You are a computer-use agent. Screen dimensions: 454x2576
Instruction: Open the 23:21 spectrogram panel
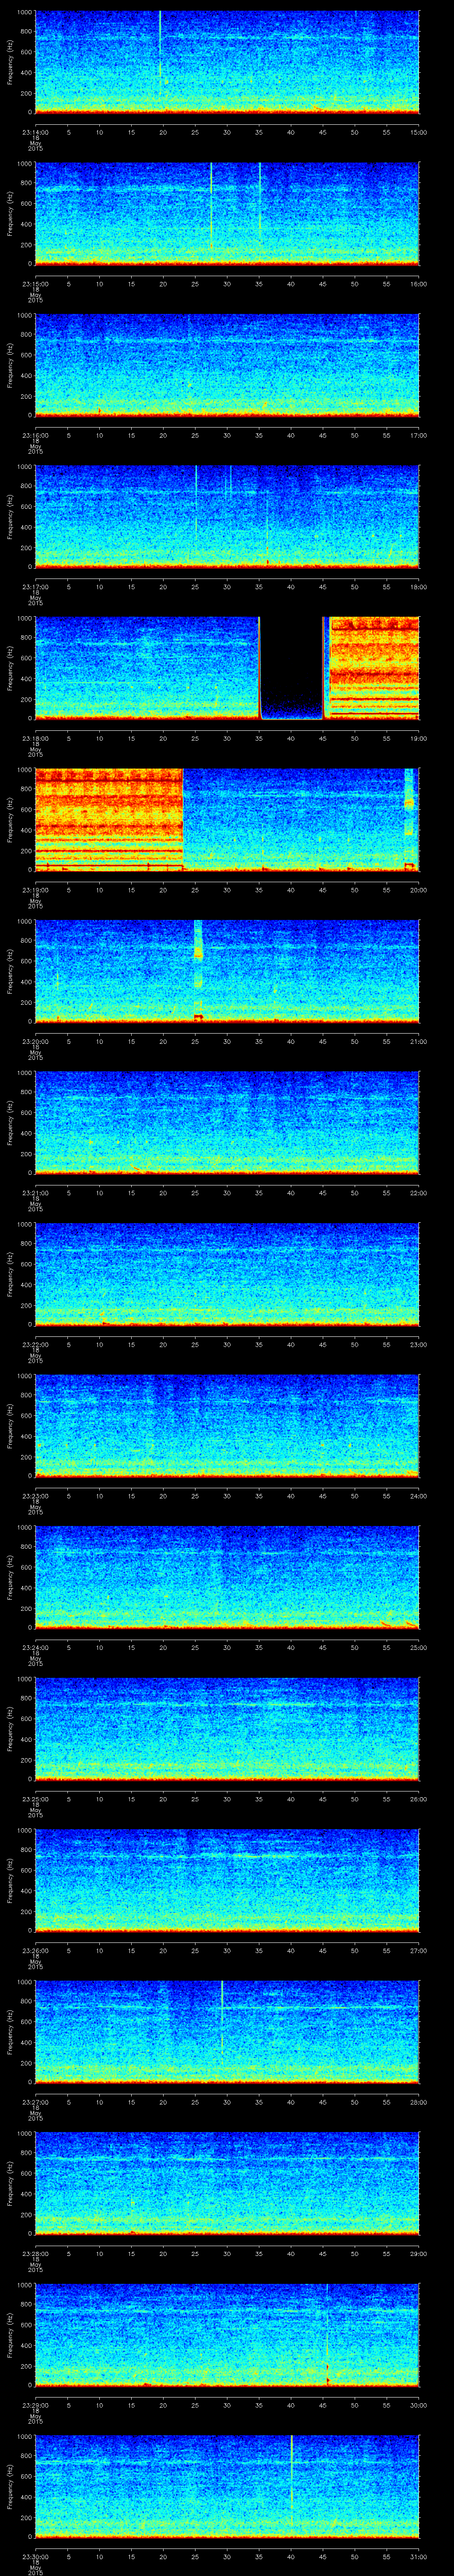227,1122
